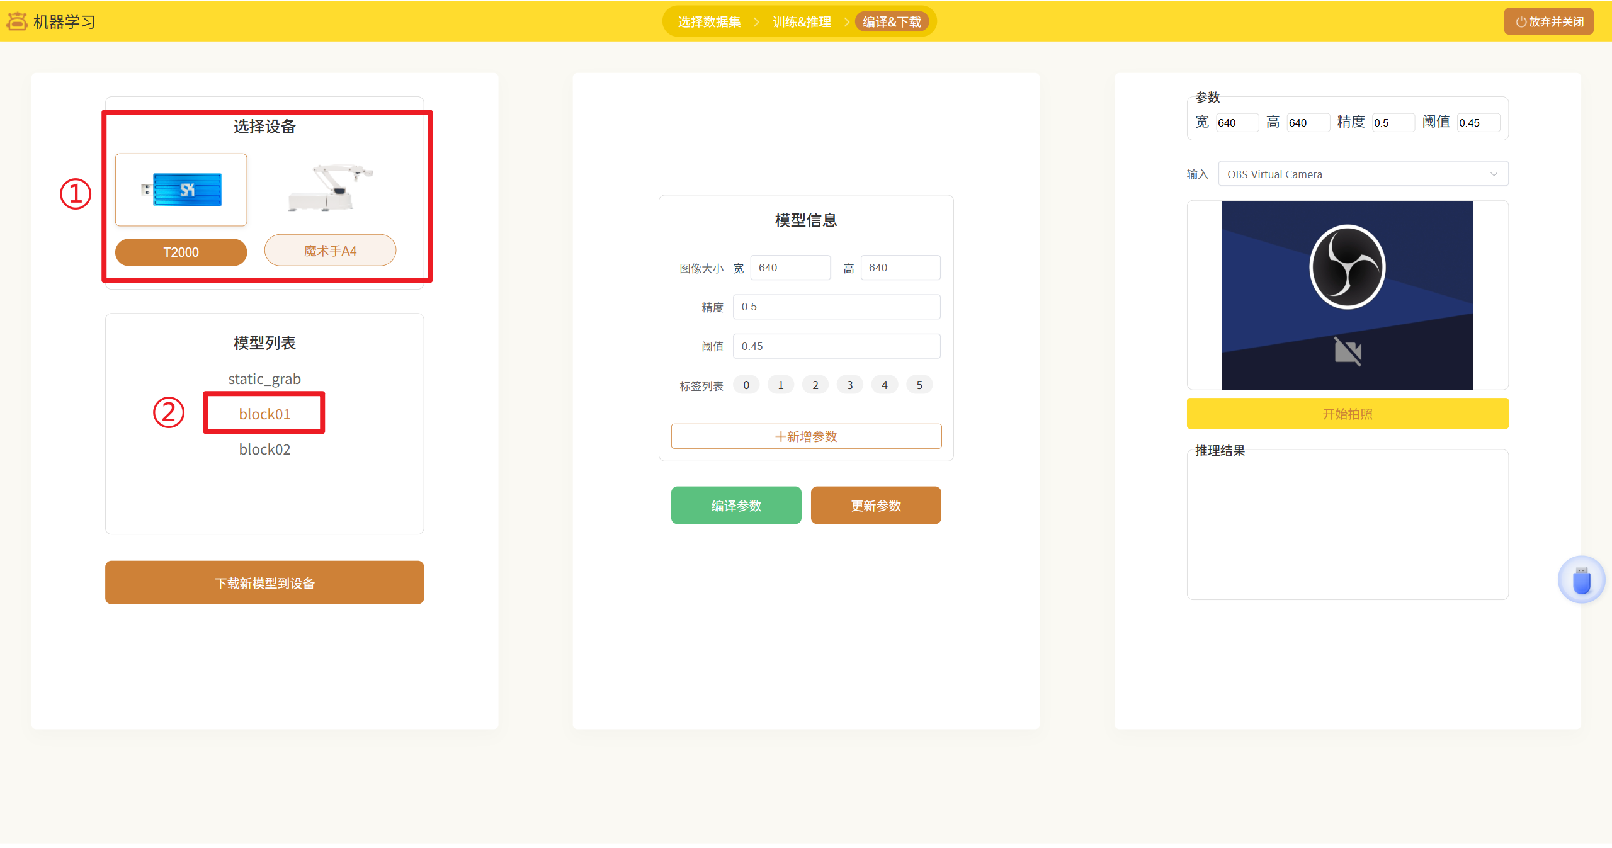Select label tag 3 chip

click(x=849, y=385)
